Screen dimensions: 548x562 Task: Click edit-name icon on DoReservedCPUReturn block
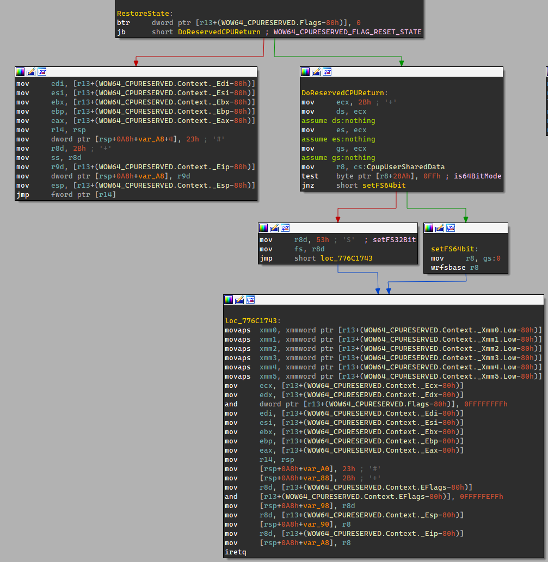pos(316,72)
